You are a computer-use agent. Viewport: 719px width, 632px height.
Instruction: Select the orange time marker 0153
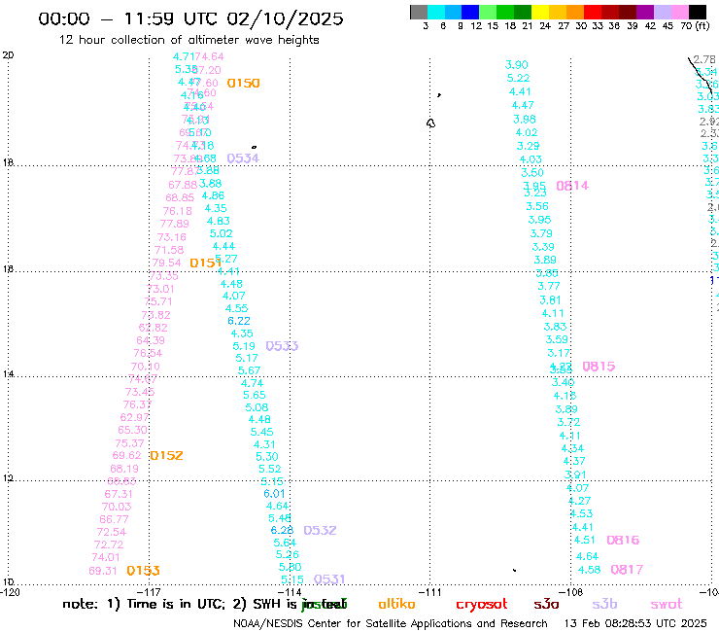coord(143,571)
